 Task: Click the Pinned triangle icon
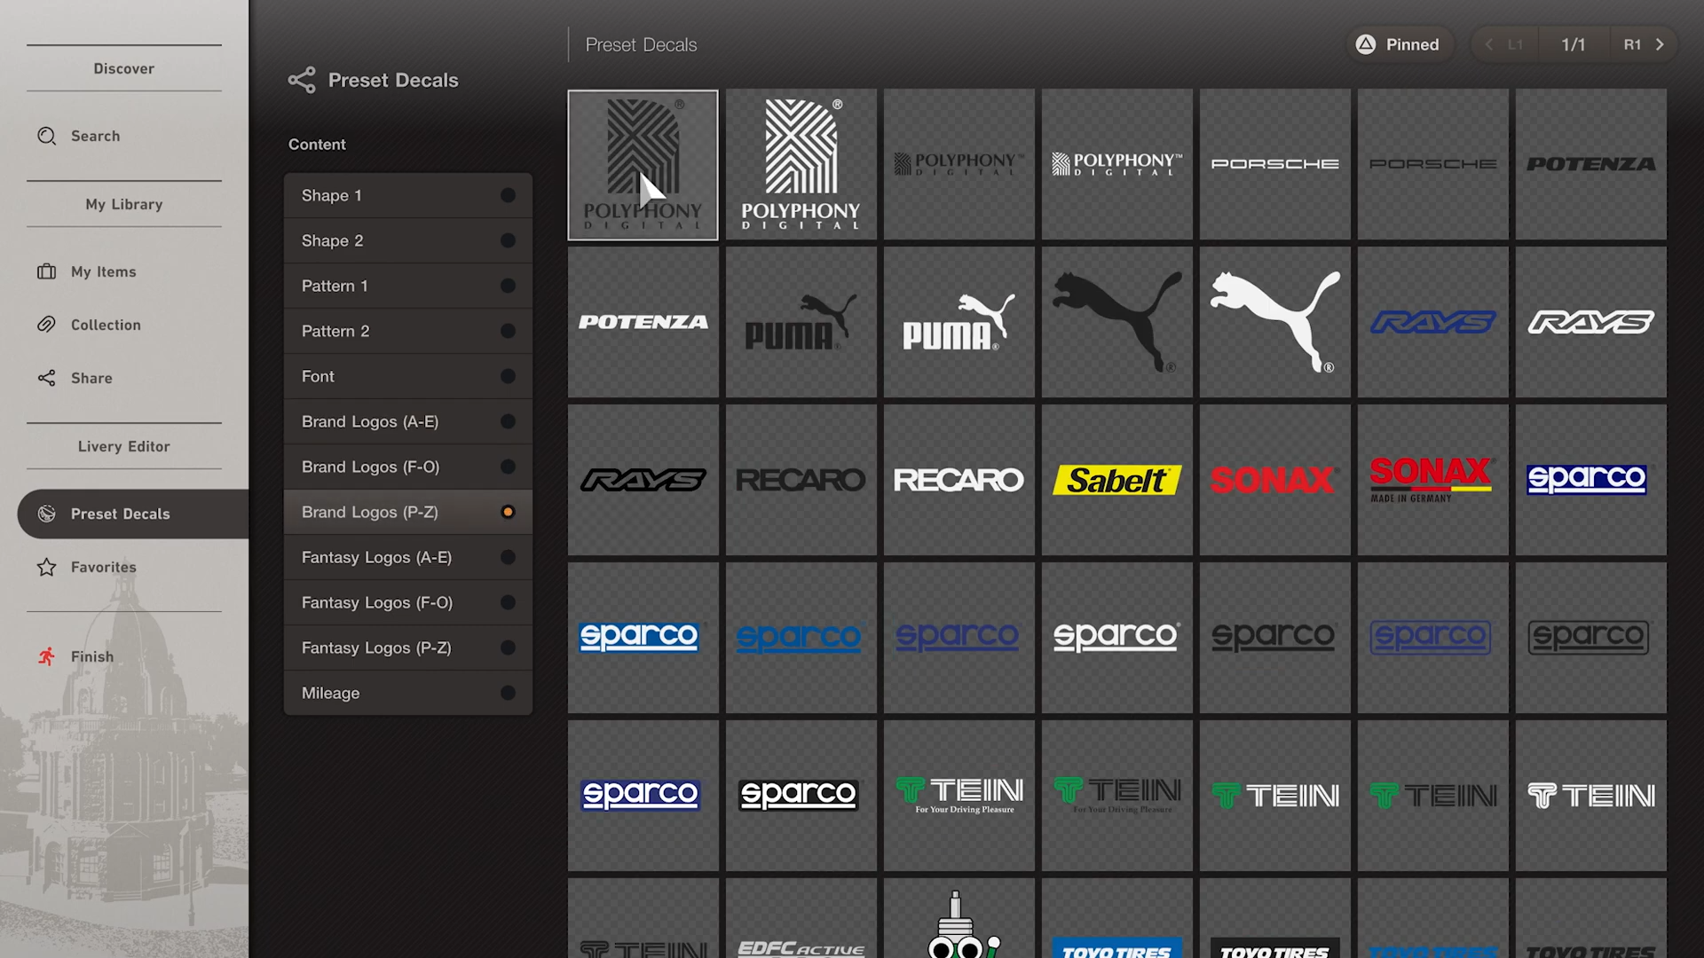(1366, 44)
